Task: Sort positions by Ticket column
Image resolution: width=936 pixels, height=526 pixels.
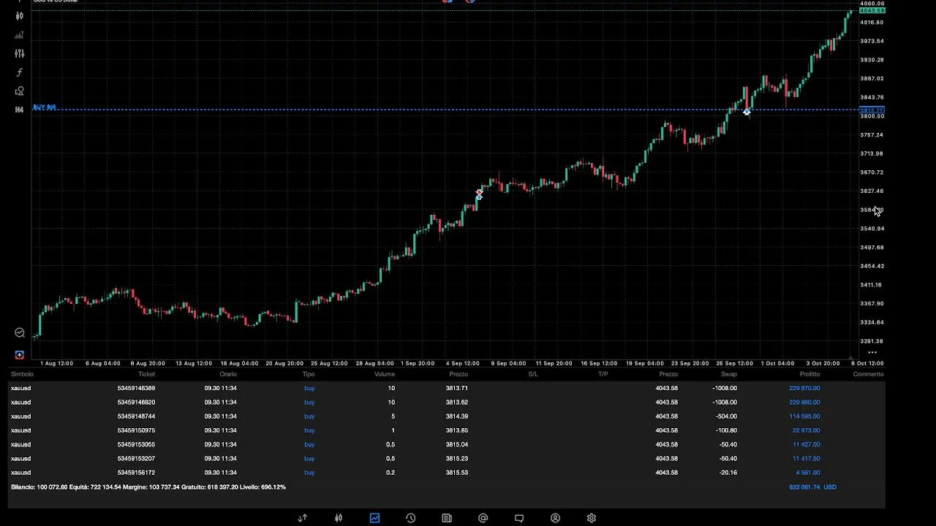Action: click(146, 374)
